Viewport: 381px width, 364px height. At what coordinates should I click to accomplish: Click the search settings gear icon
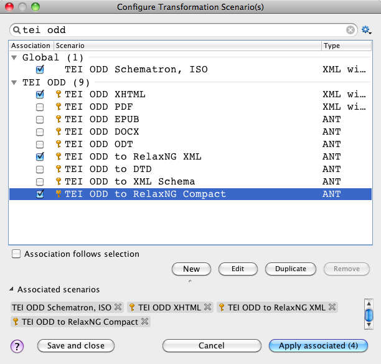(365, 30)
